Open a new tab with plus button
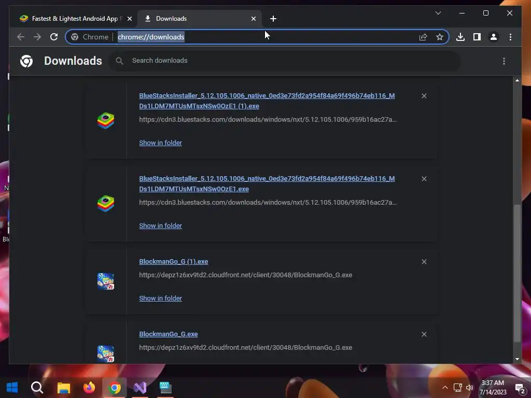The width and height of the screenshot is (531, 398). point(273,19)
